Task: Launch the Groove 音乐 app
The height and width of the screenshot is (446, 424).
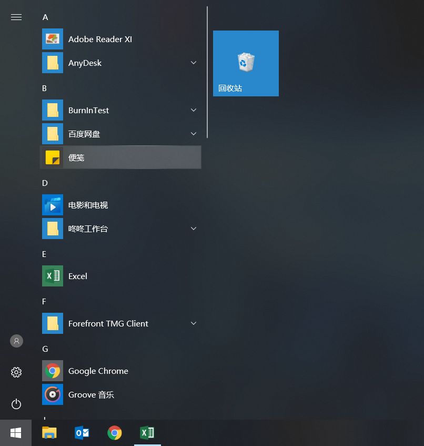Action: [x=90, y=394]
